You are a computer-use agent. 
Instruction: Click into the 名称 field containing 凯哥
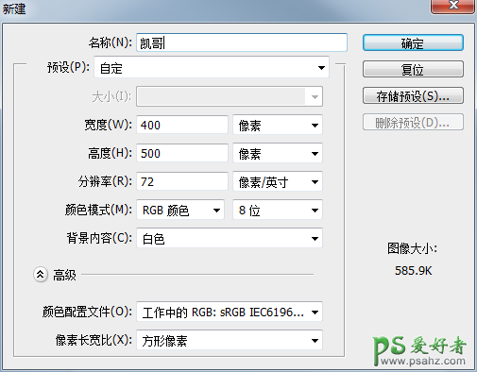[x=242, y=42]
